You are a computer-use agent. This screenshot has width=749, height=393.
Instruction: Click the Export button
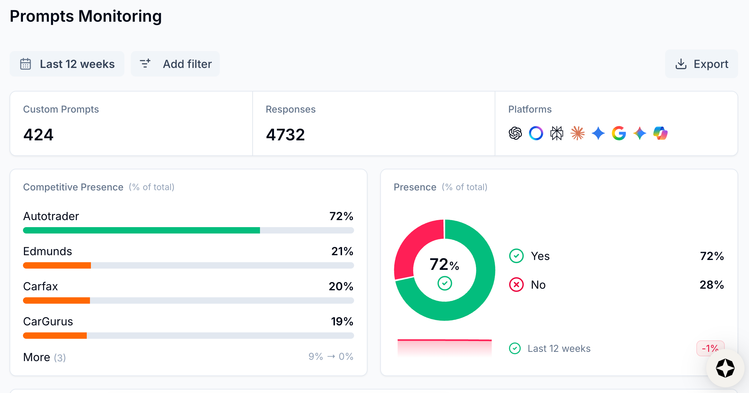point(701,64)
